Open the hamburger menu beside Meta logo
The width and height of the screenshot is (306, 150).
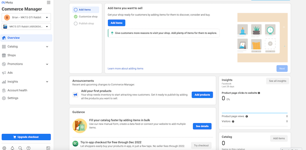point(49,2)
